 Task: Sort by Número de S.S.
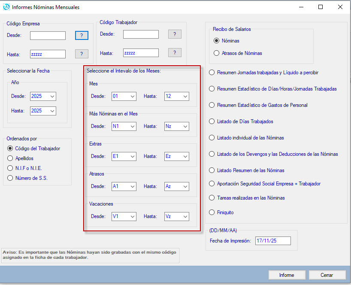pos(10,178)
